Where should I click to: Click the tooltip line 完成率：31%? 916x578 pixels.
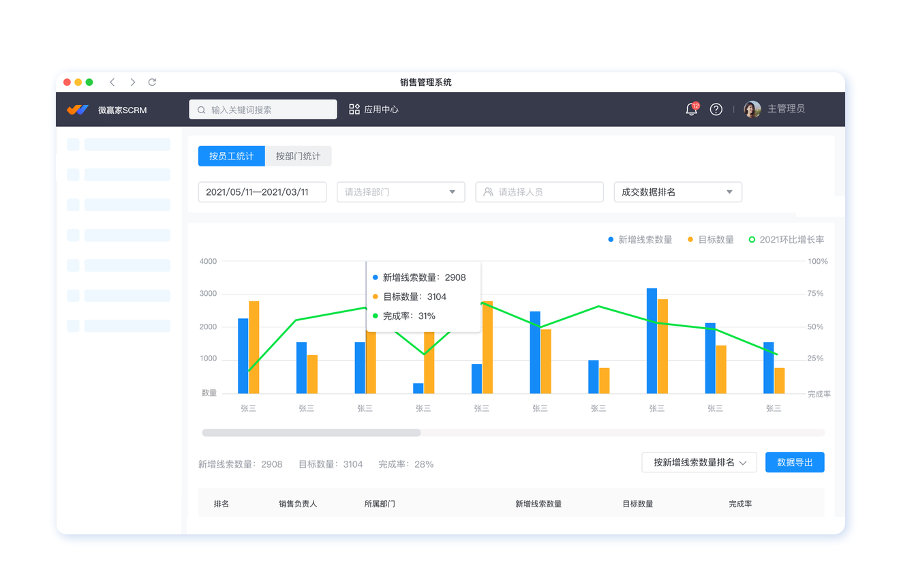(404, 316)
